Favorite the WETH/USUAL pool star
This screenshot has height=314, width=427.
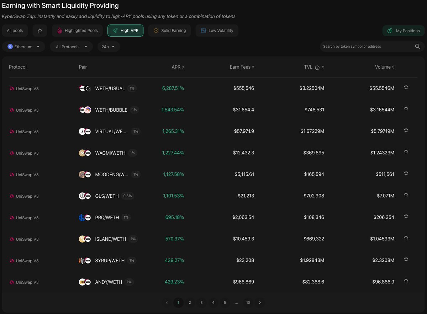pyautogui.click(x=406, y=87)
